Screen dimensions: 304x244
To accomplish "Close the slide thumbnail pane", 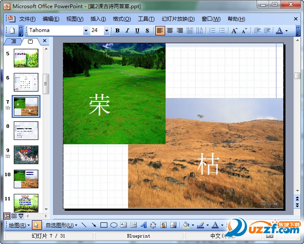I will click(x=44, y=41).
